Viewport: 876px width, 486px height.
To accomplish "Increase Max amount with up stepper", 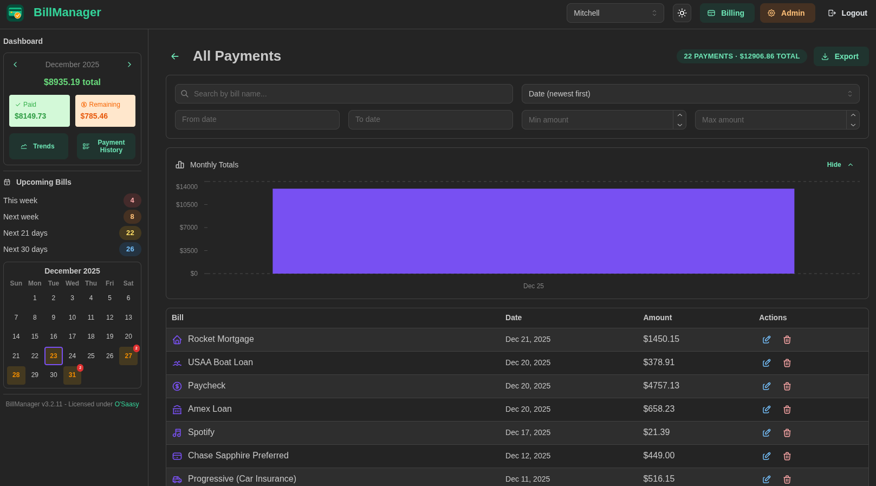I will pos(853,115).
